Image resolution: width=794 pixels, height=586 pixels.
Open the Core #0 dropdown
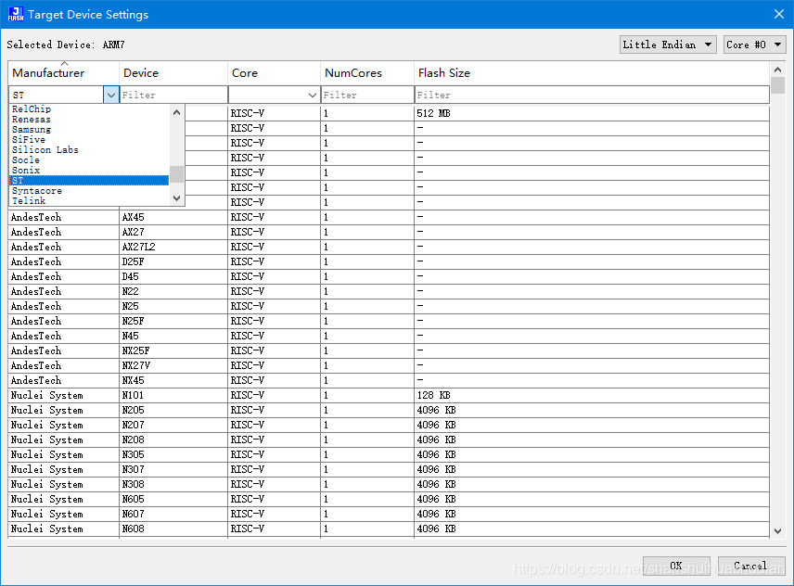pos(754,45)
